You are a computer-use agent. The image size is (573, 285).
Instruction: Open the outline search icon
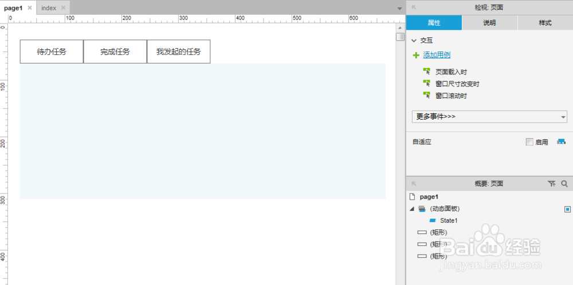(564, 184)
